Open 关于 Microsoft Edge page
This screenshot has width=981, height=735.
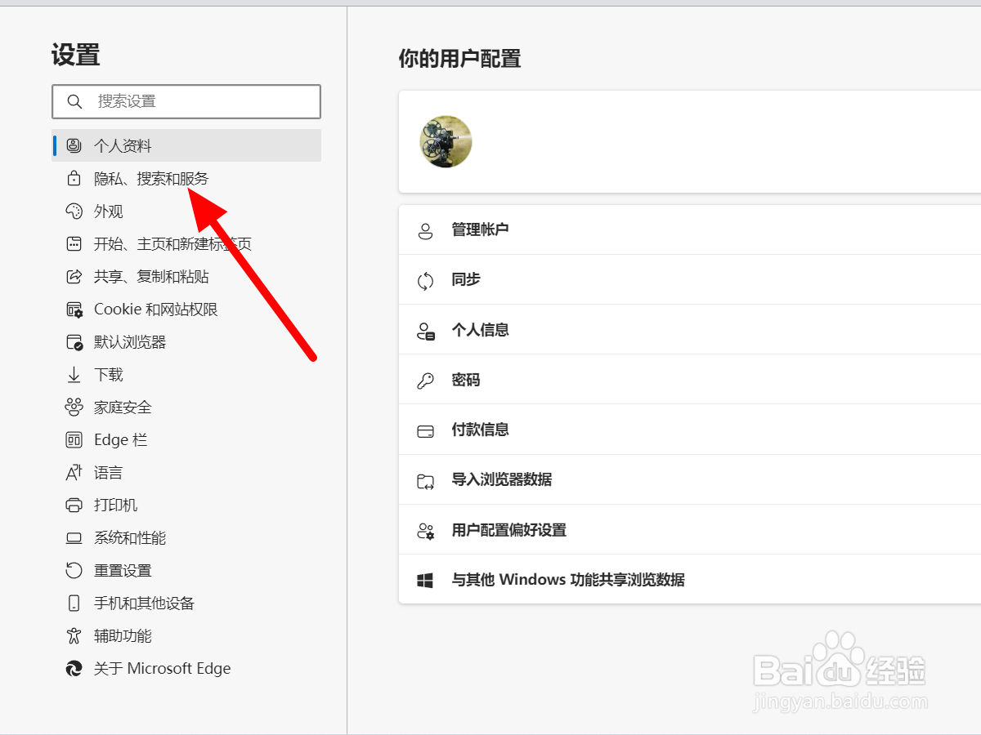tap(186, 669)
